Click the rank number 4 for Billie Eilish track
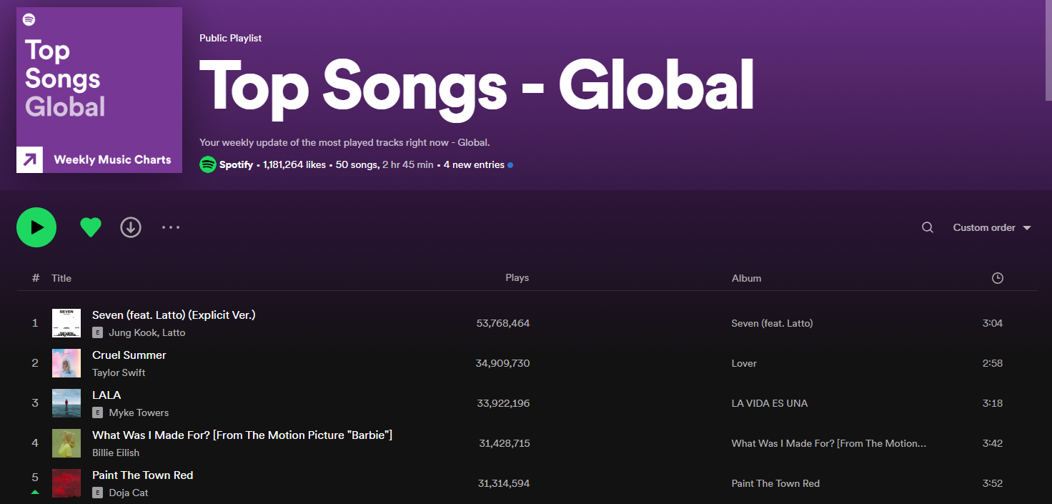The image size is (1052, 504). [x=35, y=443]
